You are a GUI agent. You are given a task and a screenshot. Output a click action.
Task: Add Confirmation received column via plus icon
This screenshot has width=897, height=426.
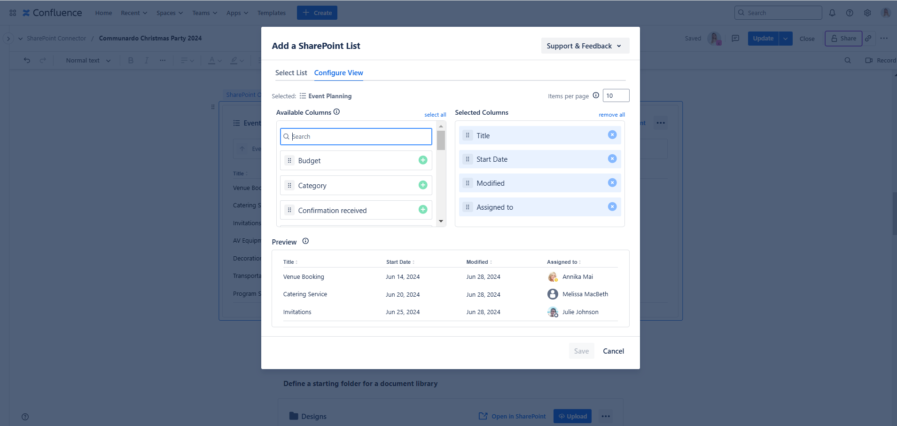point(423,210)
